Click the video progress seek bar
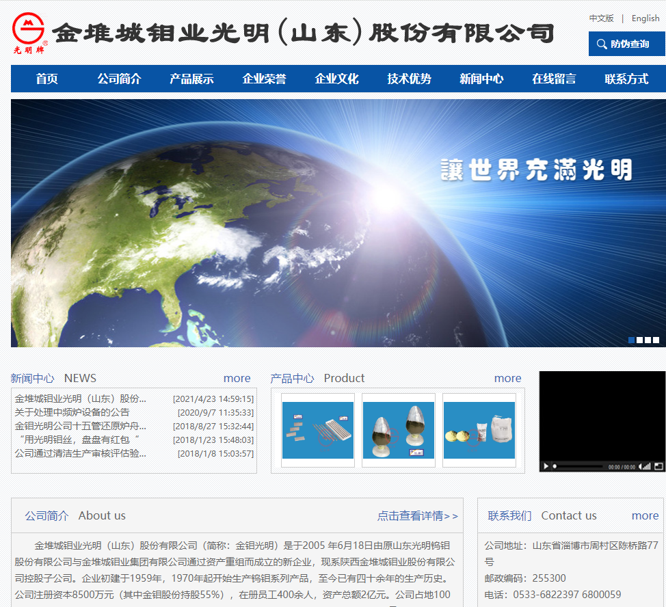666x607 pixels. (578, 466)
